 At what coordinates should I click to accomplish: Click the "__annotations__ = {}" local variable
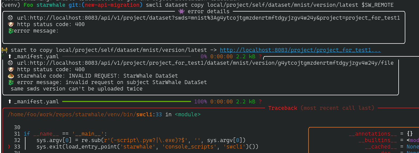pos(380,134)
